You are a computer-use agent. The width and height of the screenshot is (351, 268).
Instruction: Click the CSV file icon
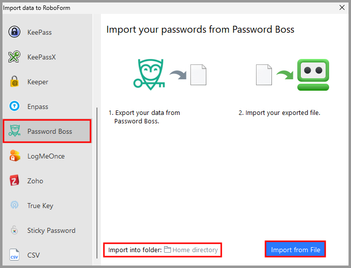(x=14, y=255)
